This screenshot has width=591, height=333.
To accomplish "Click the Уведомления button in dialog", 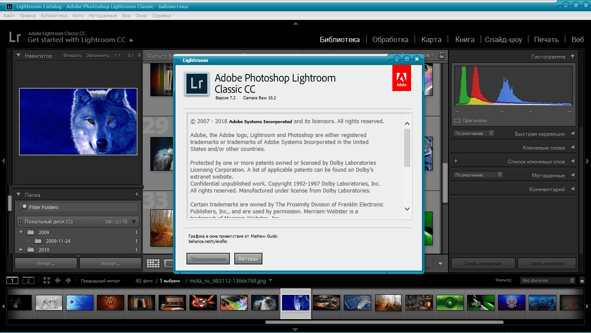I will pyautogui.click(x=208, y=259).
